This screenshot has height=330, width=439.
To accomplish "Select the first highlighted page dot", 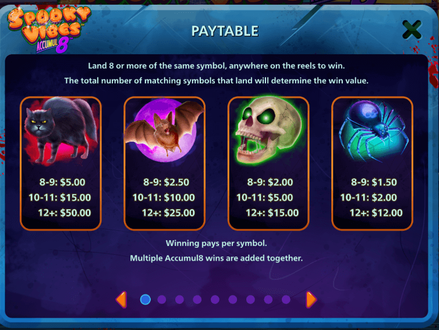I will (146, 300).
